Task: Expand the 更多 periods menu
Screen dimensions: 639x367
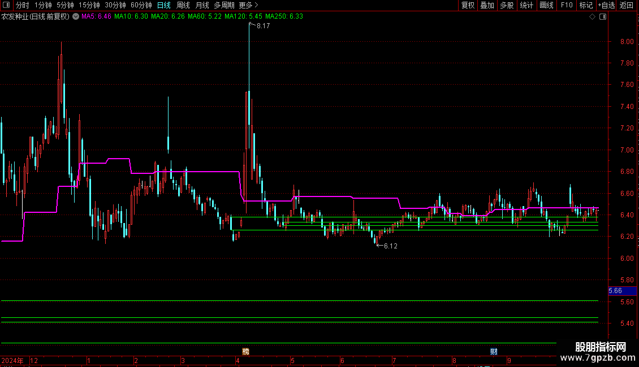Action: (248, 5)
